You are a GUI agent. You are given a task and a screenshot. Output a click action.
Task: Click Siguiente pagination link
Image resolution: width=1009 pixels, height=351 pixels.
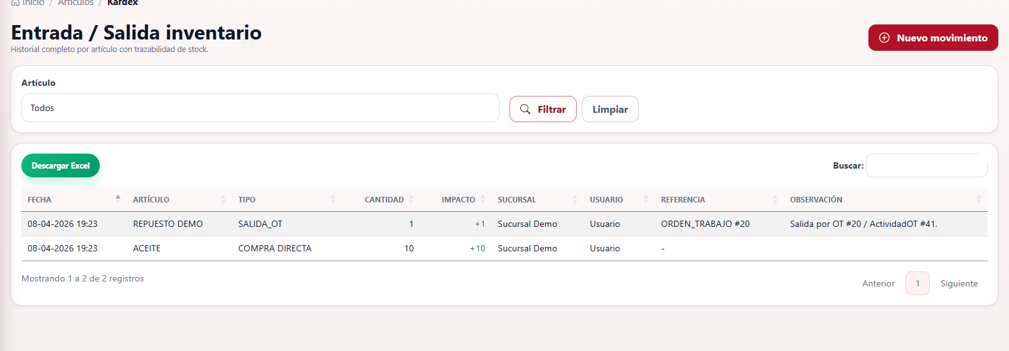pos(959,283)
